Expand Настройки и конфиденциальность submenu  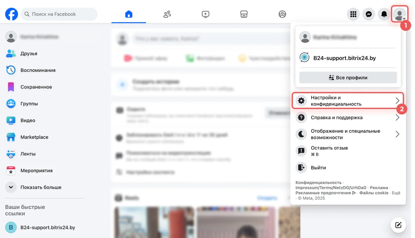coord(348,101)
